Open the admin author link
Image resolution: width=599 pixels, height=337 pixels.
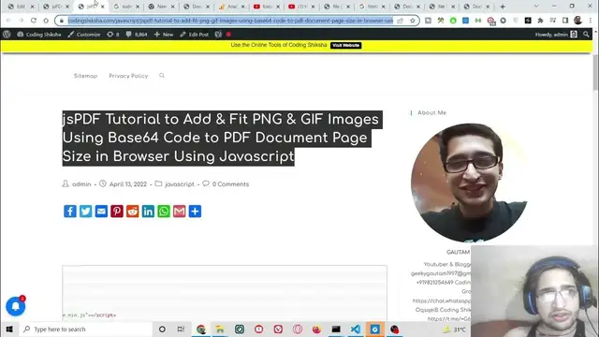tap(81, 184)
